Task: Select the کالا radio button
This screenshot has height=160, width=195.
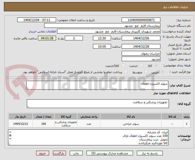Action: tap(156, 65)
